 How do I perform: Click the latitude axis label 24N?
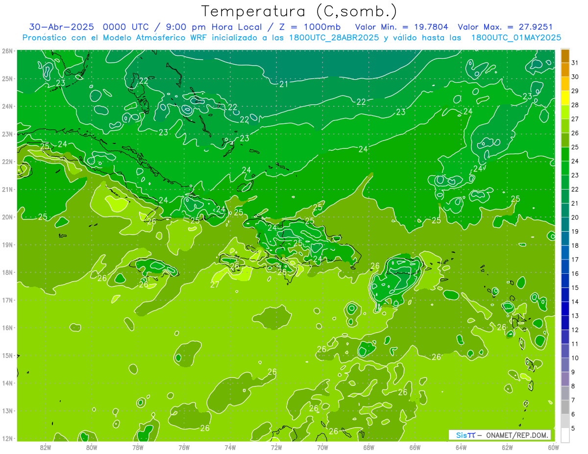7,106
